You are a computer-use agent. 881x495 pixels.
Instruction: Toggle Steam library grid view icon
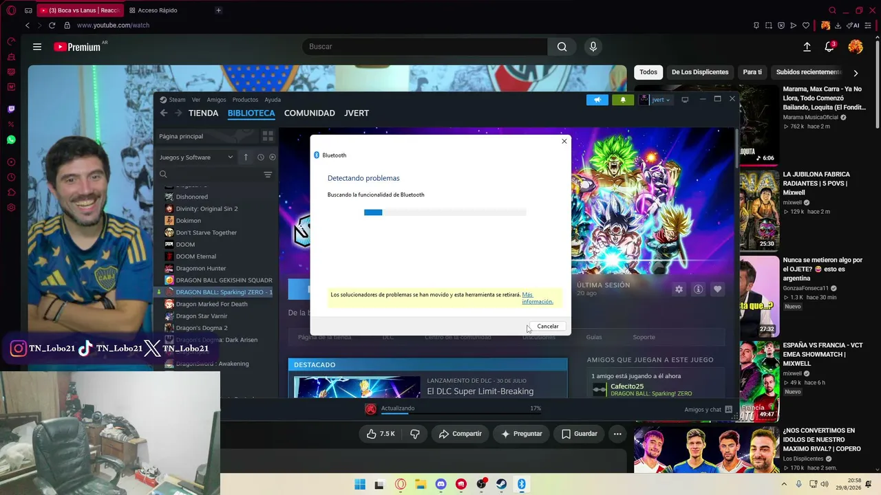point(268,136)
